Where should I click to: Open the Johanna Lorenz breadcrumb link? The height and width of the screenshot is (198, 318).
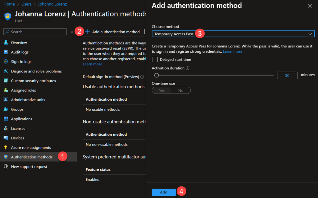click(52, 4)
